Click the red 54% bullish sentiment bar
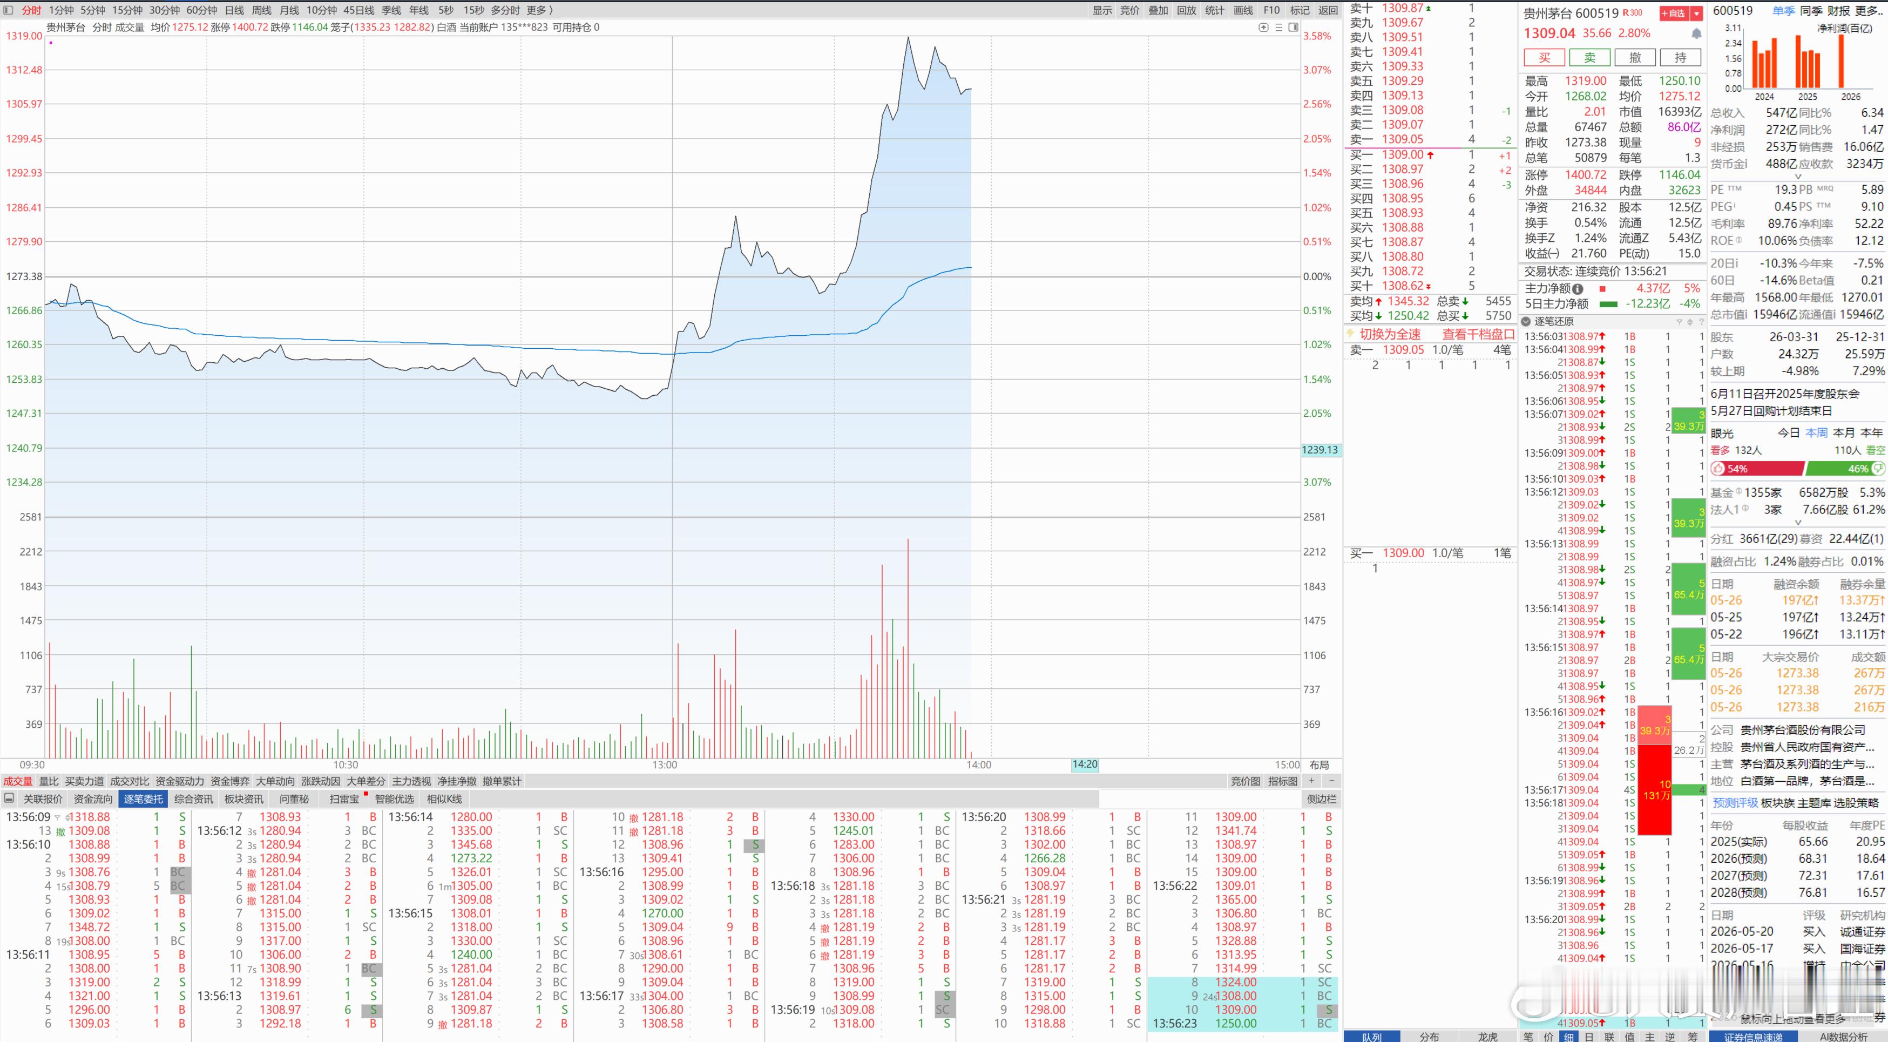Image resolution: width=1888 pixels, height=1042 pixels. [1757, 469]
